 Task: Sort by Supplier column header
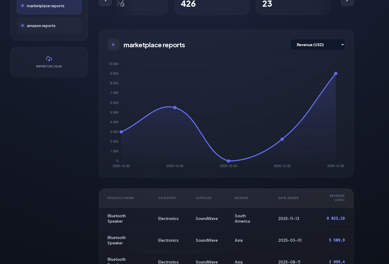coord(203,198)
